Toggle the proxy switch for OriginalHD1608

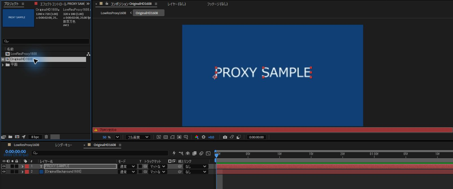[x=3, y=59]
